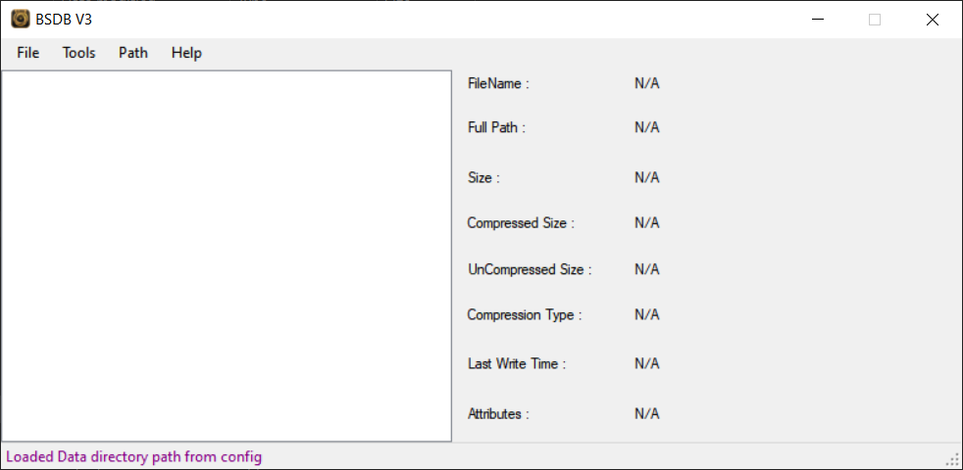Select the FileName label
The width and height of the screenshot is (963, 470).
498,84
